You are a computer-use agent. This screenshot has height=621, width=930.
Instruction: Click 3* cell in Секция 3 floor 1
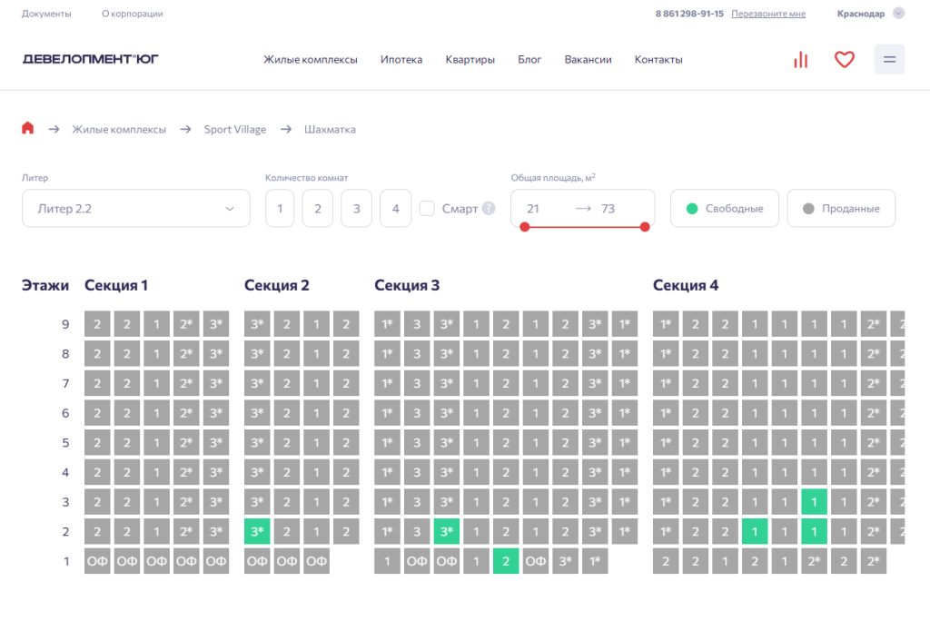[x=565, y=561]
